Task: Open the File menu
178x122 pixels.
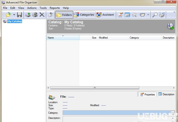Action: (x=5, y=8)
